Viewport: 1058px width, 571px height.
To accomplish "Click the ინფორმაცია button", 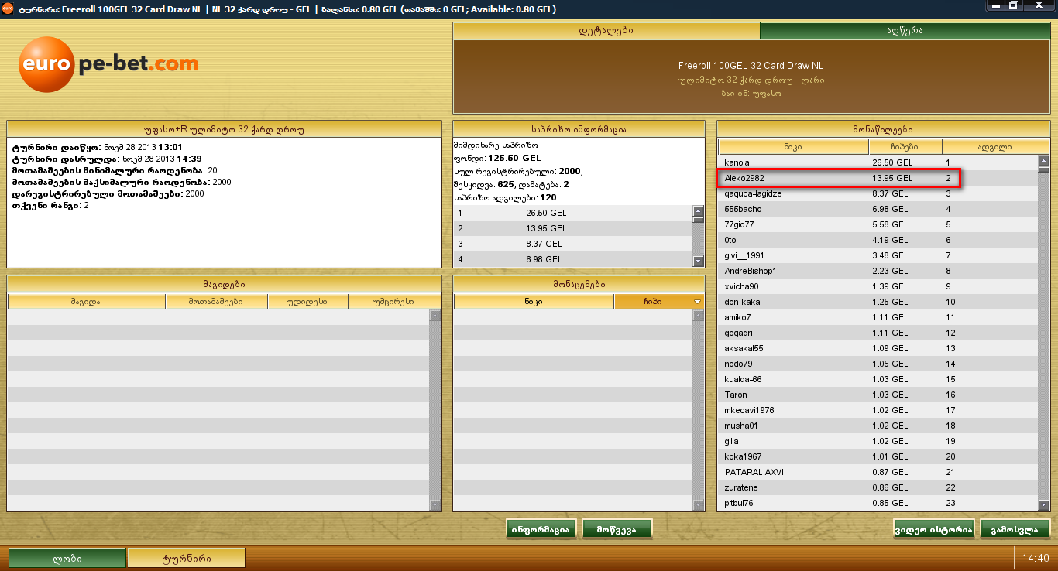I will click(541, 529).
